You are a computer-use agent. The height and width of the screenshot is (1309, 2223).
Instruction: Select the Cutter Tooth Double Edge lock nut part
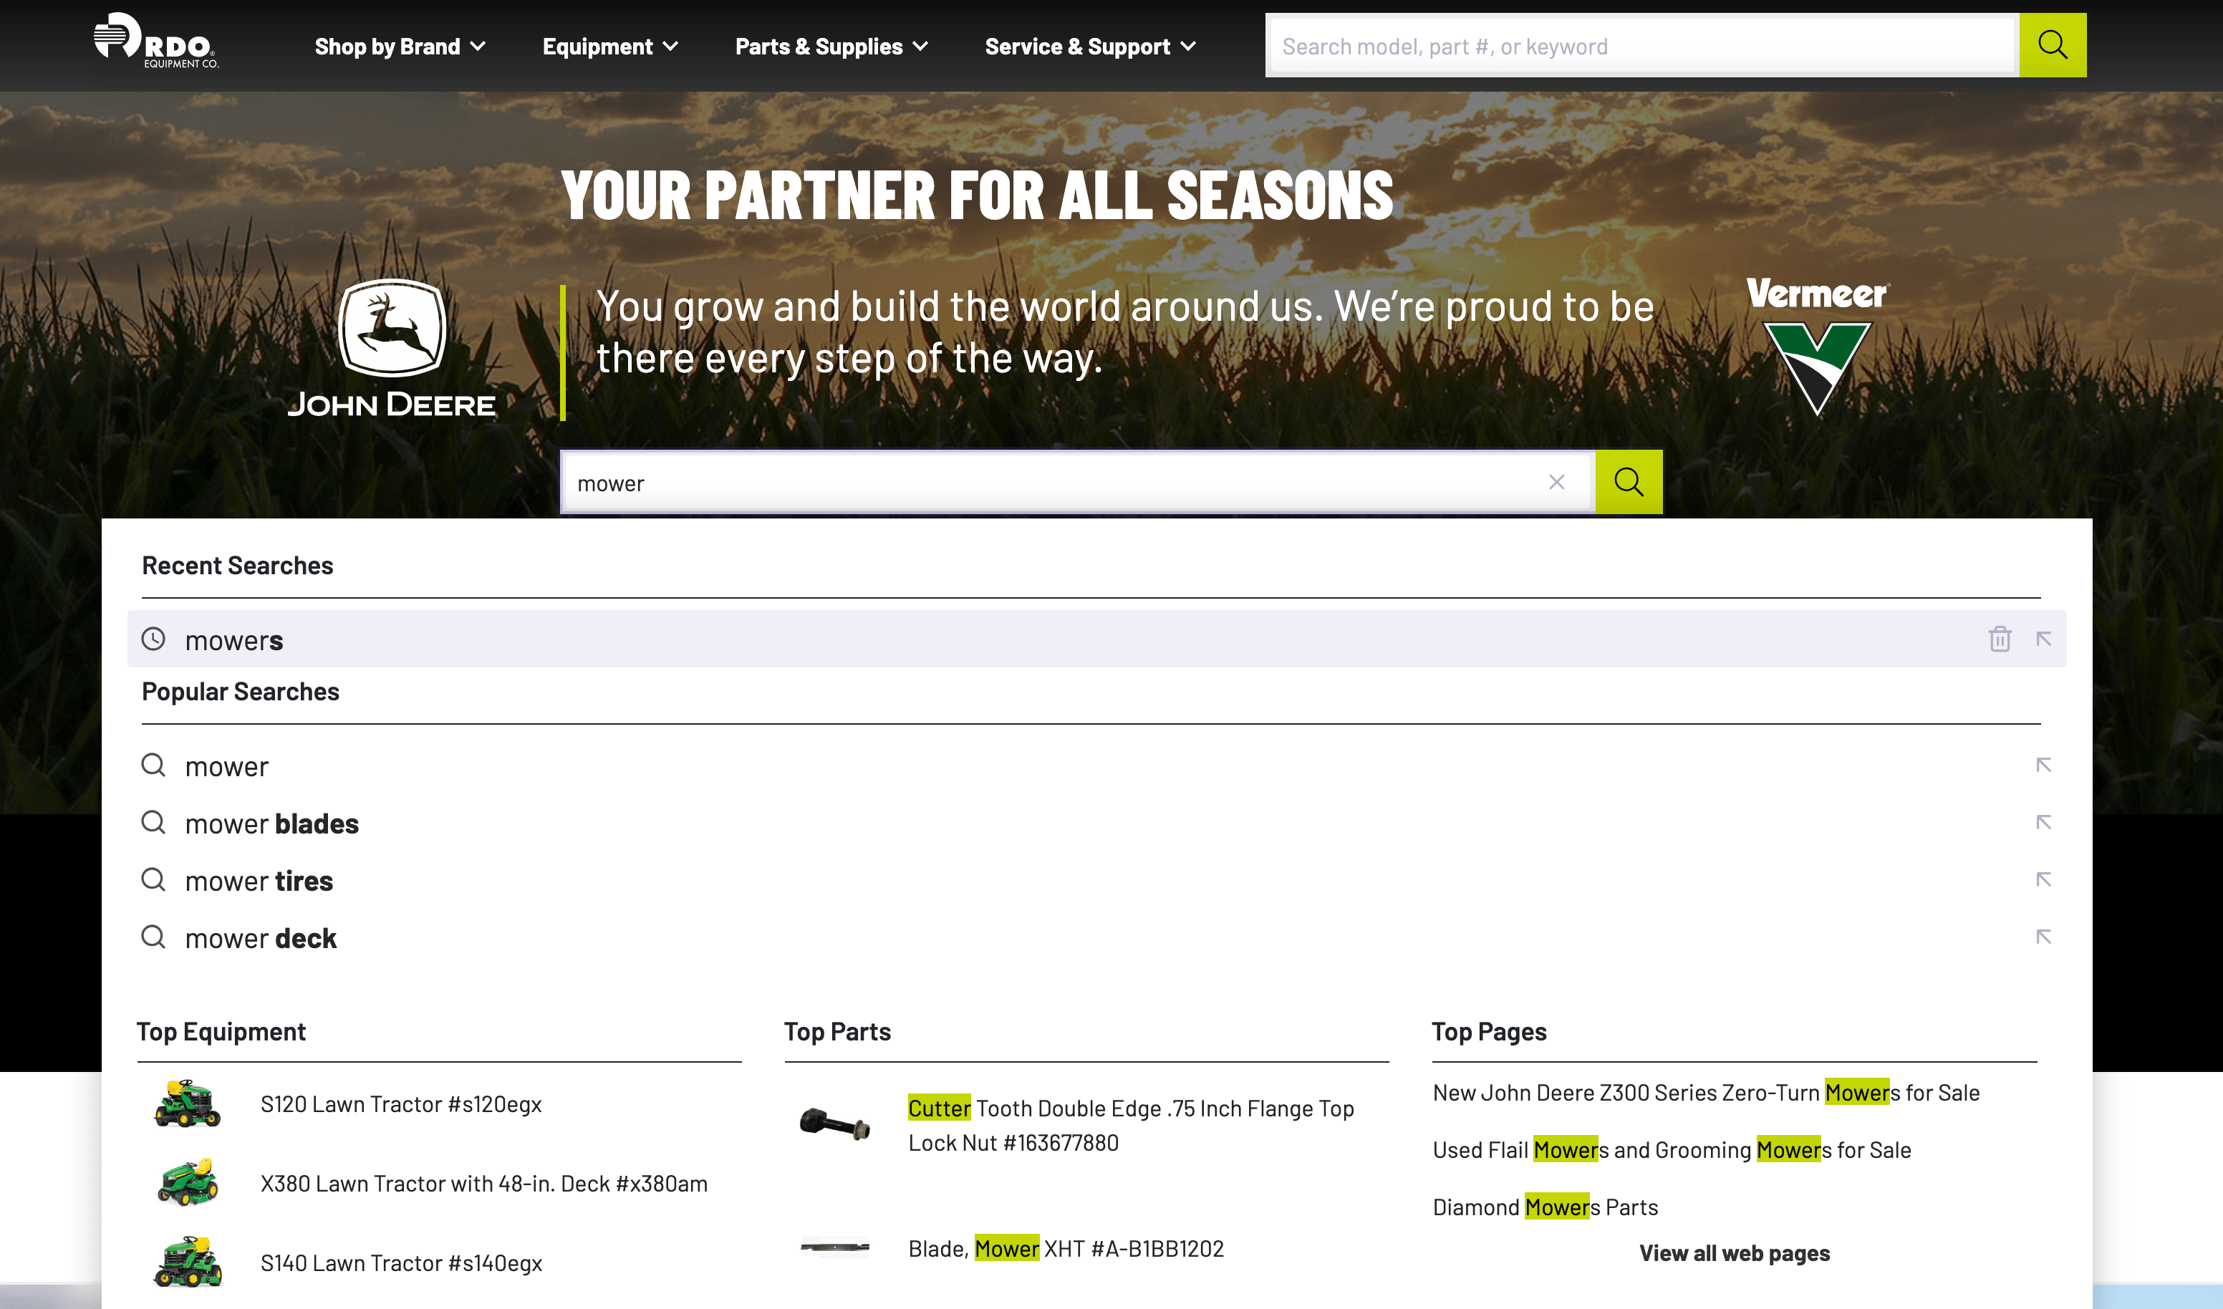coord(1132,1125)
